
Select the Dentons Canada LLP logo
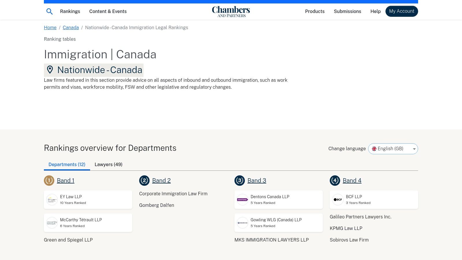pos(242,199)
